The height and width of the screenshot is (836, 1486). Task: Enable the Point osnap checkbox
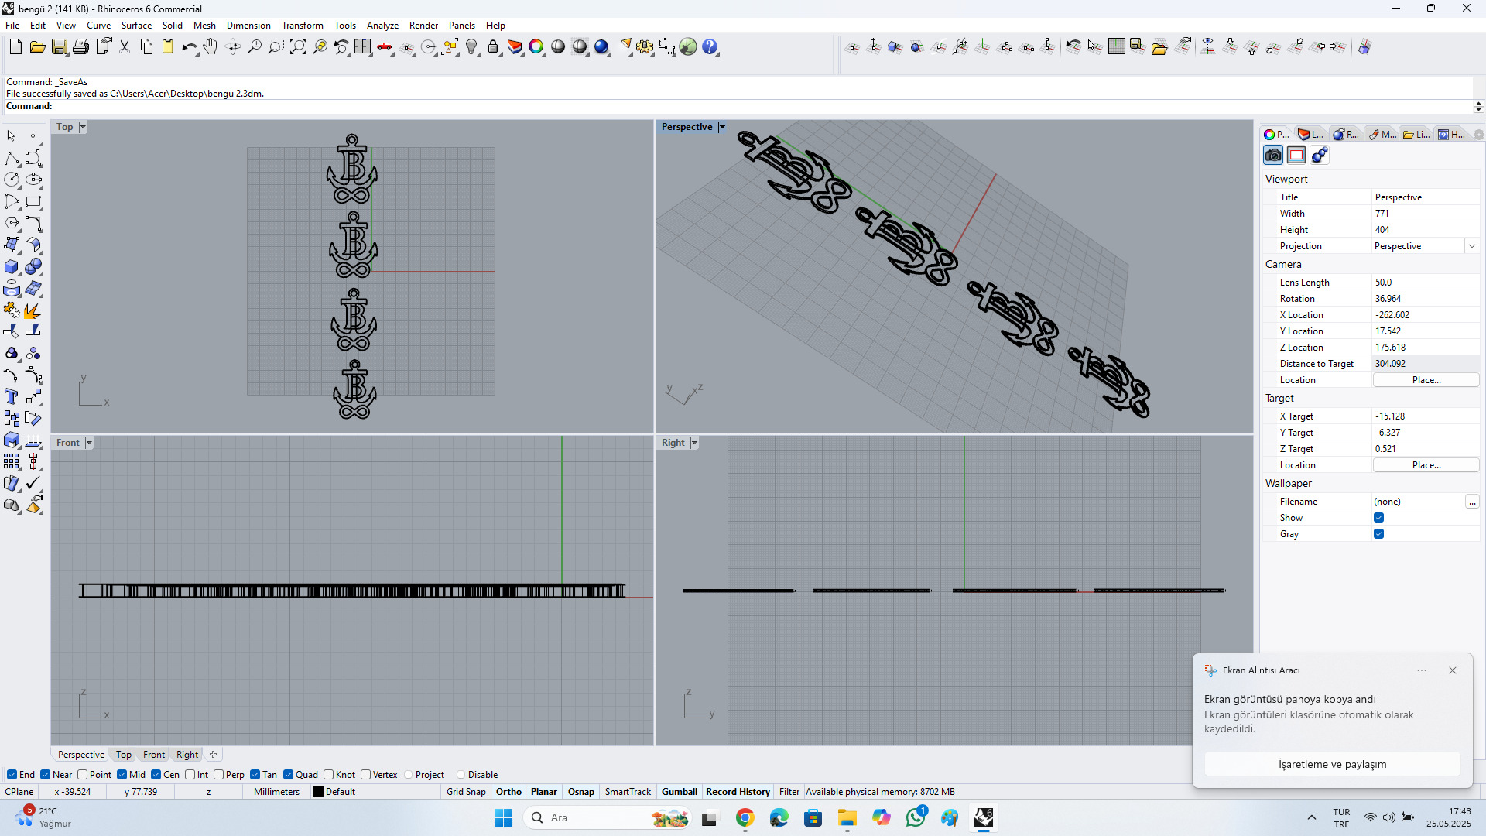(x=83, y=775)
